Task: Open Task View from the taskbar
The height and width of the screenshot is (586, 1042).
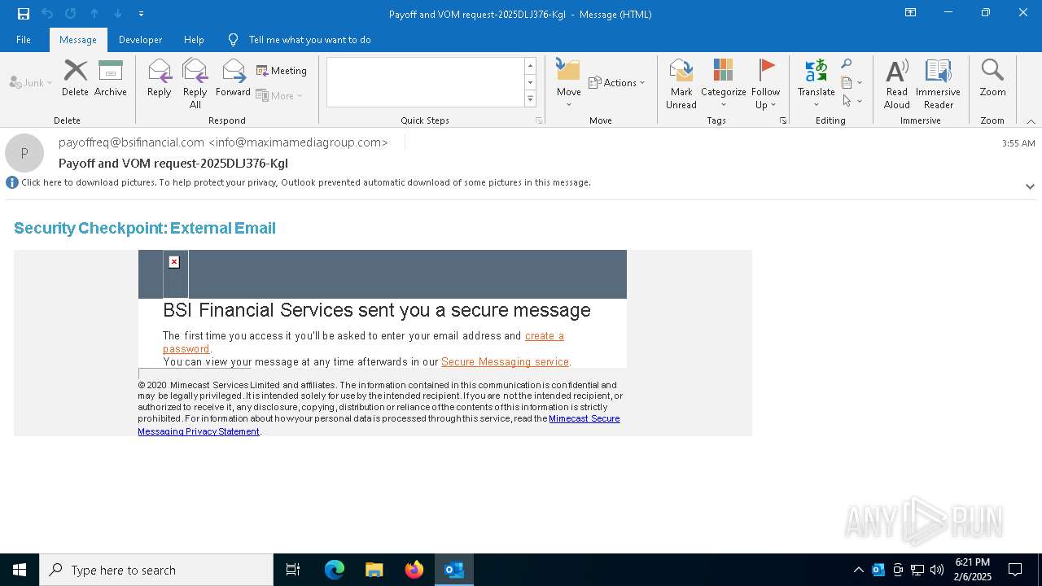Action: coord(293,570)
